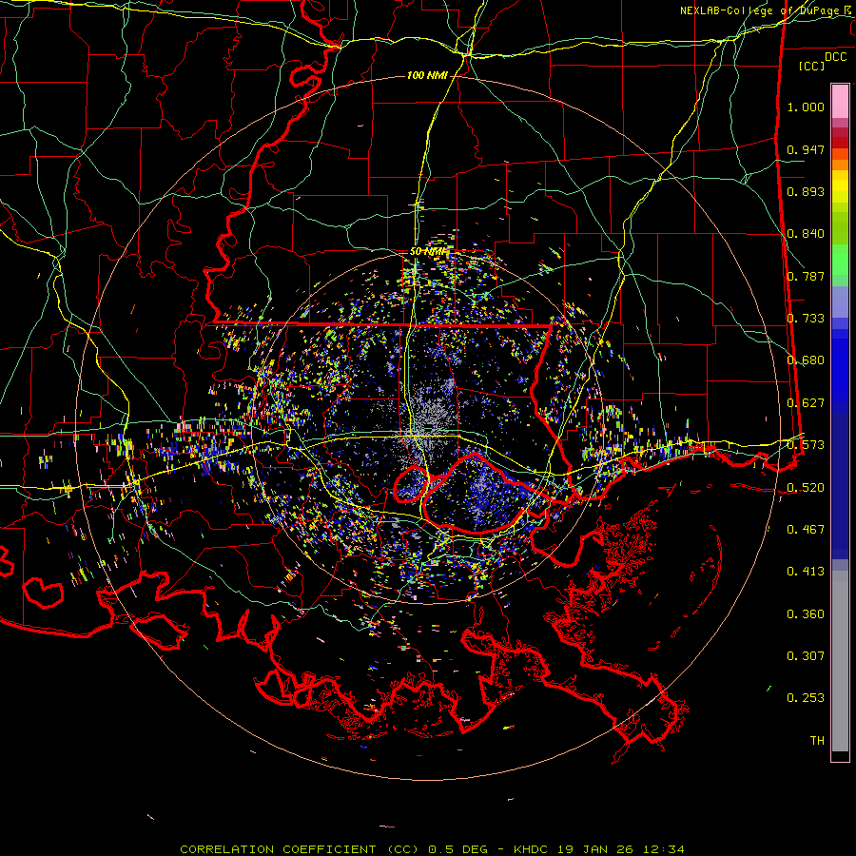Click the TH threshold label
The image size is (856, 856).
(817, 741)
